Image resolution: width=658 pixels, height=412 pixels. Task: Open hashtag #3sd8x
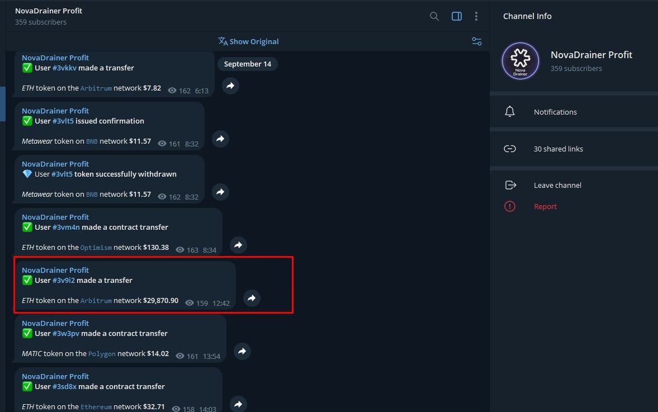click(64, 386)
